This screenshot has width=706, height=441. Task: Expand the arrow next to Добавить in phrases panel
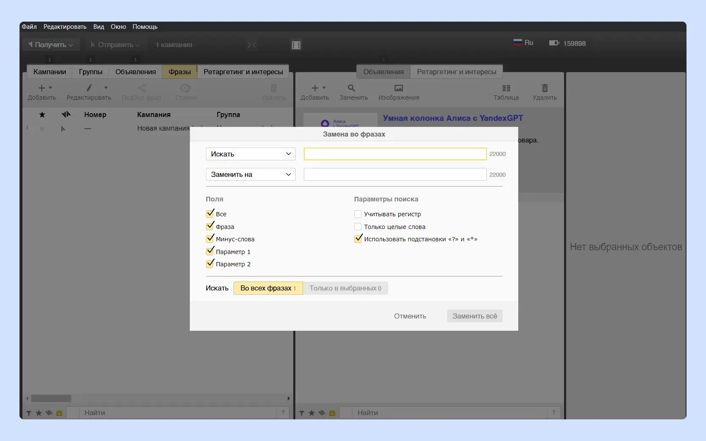[50, 88]
